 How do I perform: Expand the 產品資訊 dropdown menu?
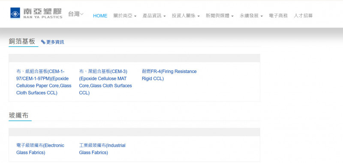click(154, 16)
